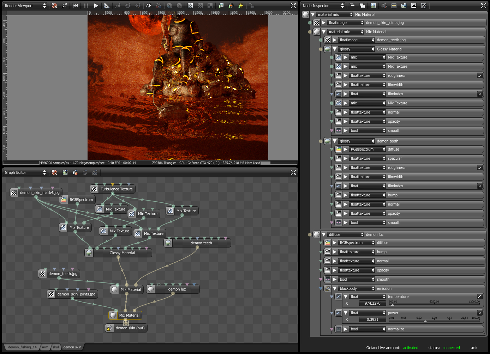Viewport: 490px width, 354px height.
Task: Open the Node Inspector panel type dropdown
Action: [x=323, y=6]
